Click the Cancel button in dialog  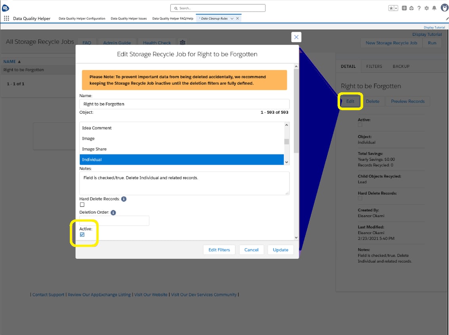pos(251,250)
